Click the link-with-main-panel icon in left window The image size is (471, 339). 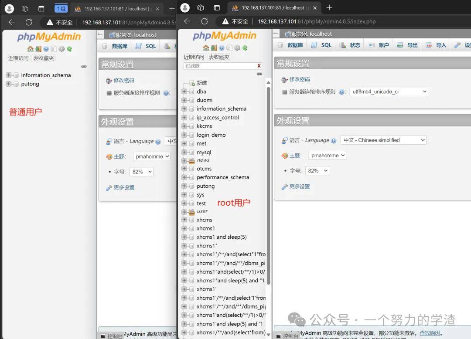[x=84, y=66]
